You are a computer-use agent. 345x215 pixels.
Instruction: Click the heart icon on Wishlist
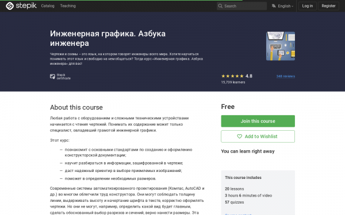pos(240,136)
